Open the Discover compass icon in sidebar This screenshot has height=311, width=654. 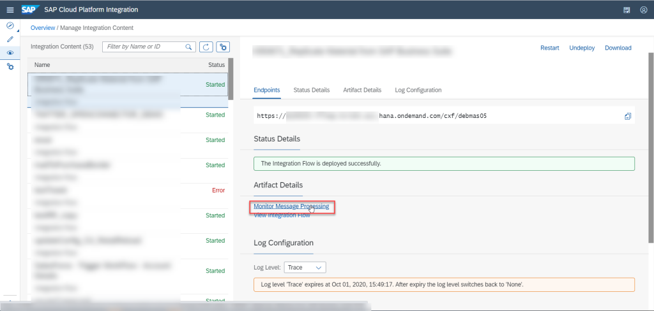10,26
